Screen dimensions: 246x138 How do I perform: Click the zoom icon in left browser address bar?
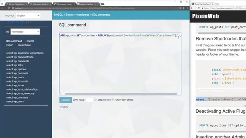coord(180,8)
